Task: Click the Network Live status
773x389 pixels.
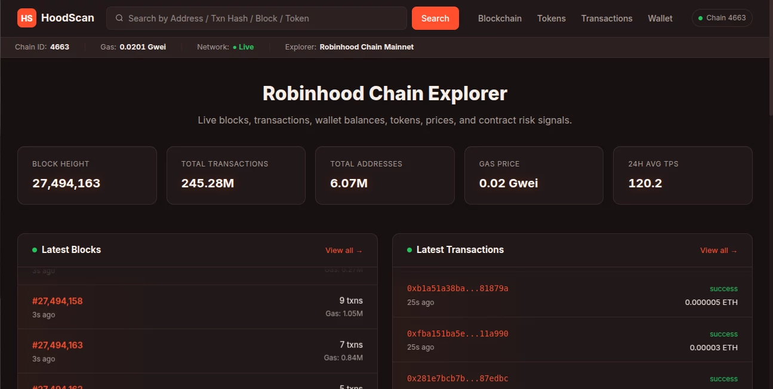Action: tap(244, 47)
